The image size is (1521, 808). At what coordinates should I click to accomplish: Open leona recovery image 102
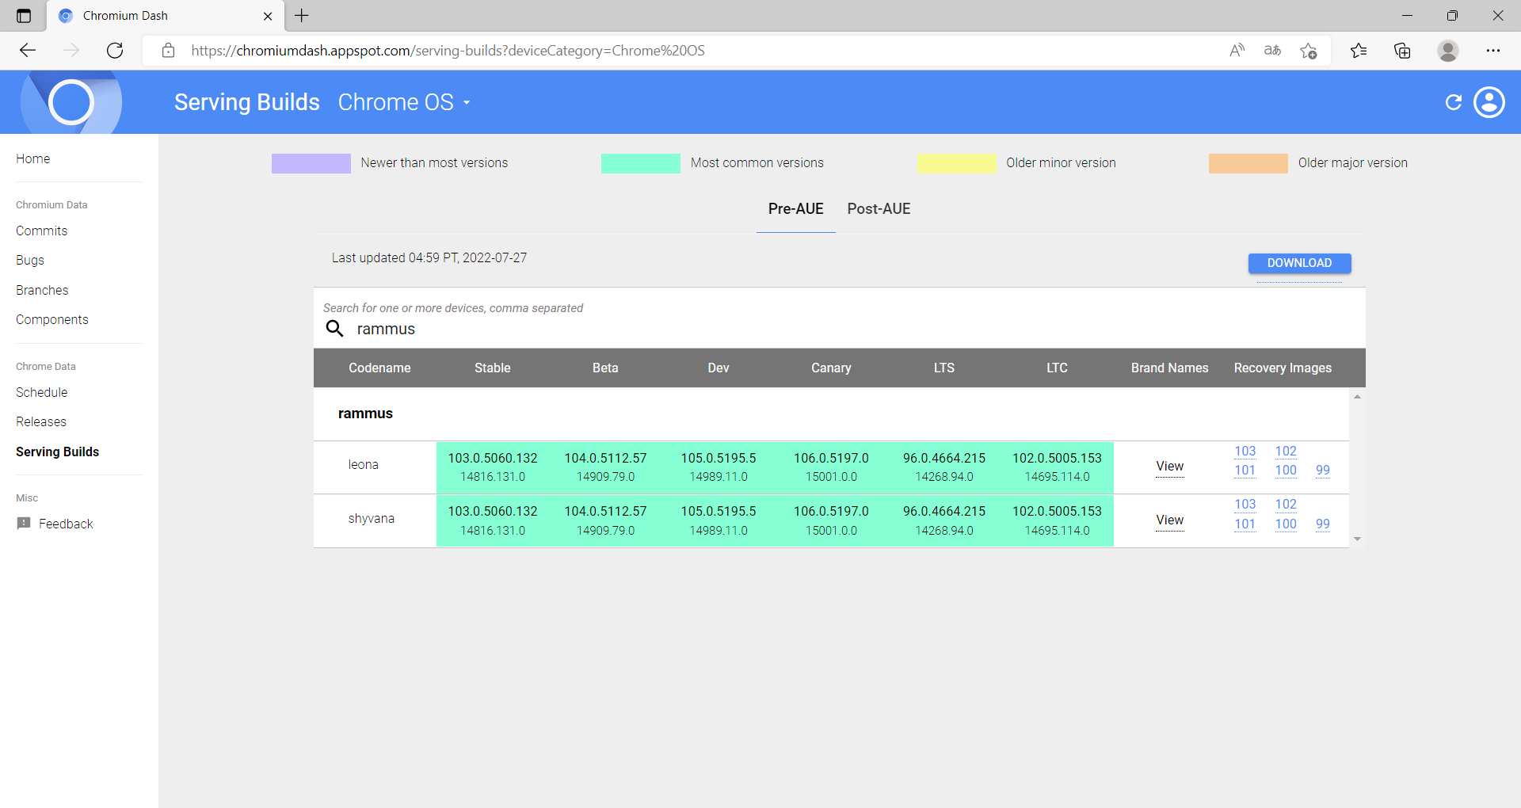coord(1286,451)
